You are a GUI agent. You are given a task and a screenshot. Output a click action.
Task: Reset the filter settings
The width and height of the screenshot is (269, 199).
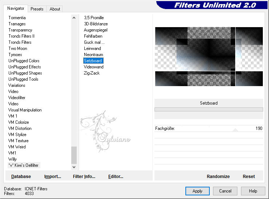(x=249, y=177)
